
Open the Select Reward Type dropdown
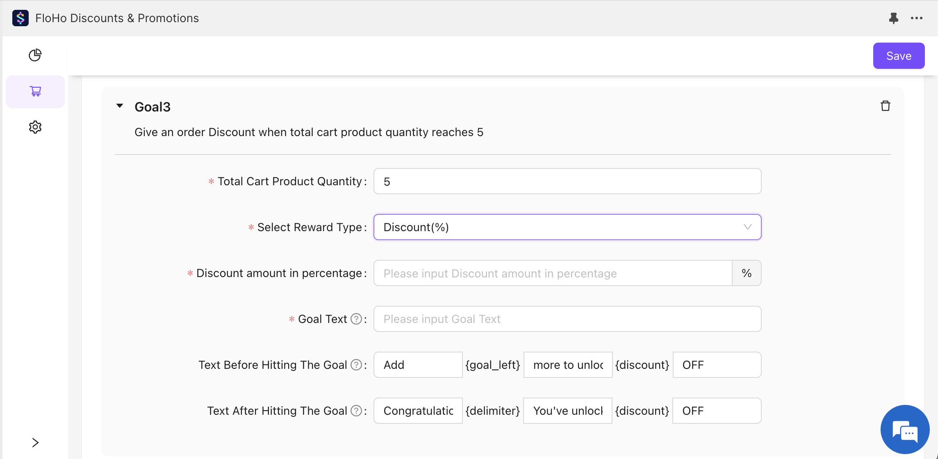pyautogui.click(x=567, y=227)
